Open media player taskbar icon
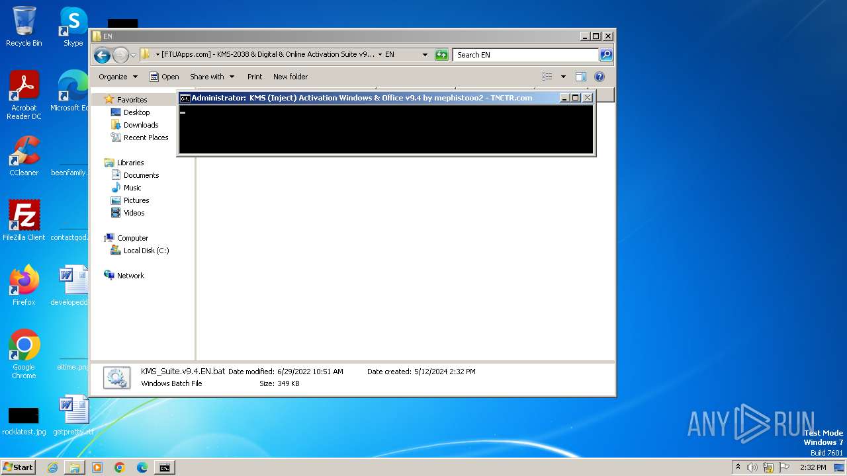This screenshot has height=476, width=847. tap(97, 467)
